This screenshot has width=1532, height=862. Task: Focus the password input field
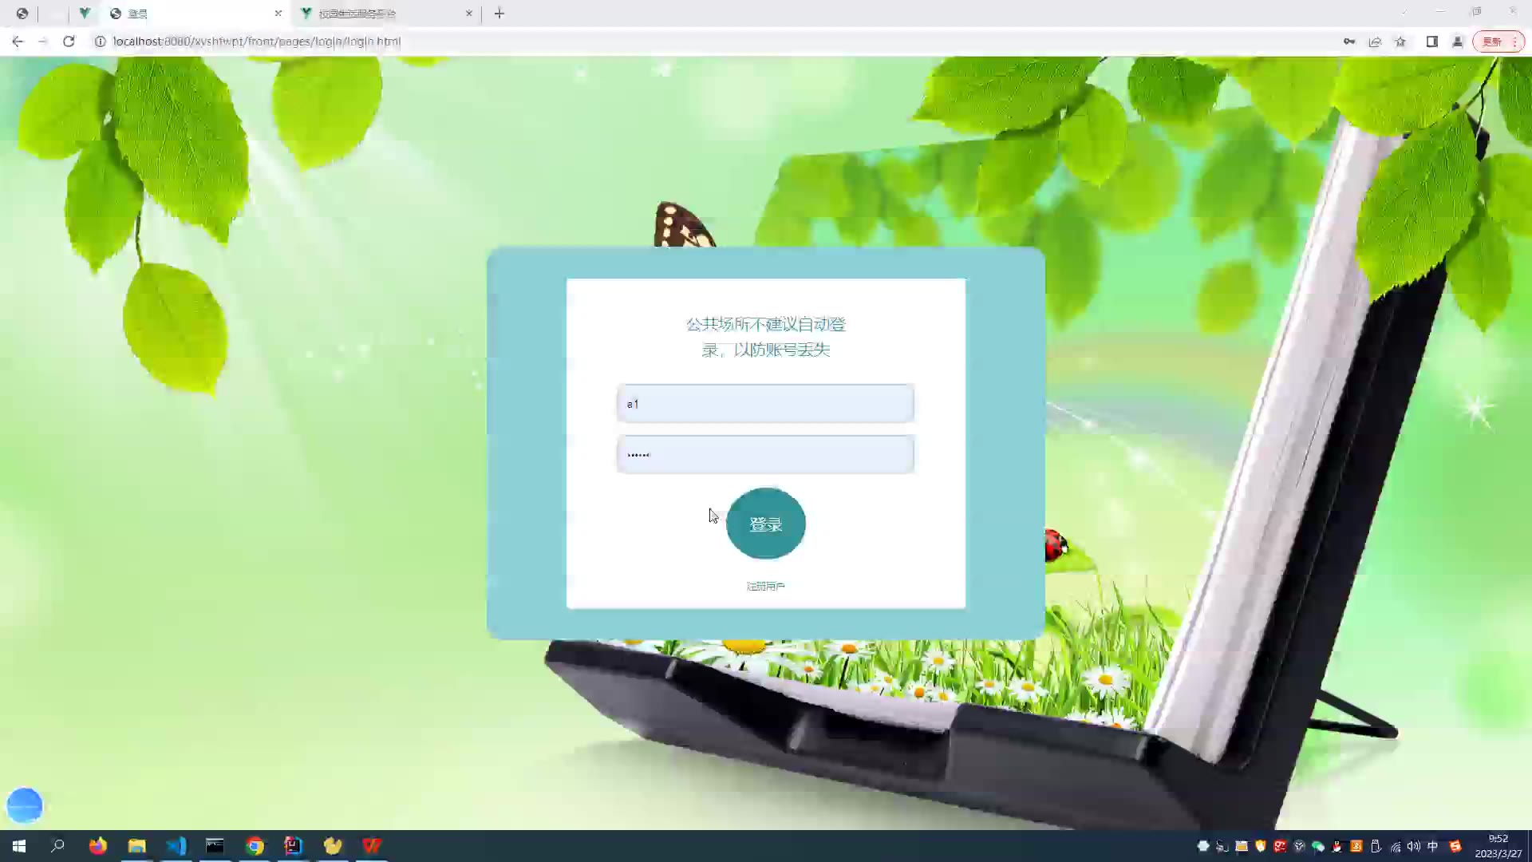(765, 455)
